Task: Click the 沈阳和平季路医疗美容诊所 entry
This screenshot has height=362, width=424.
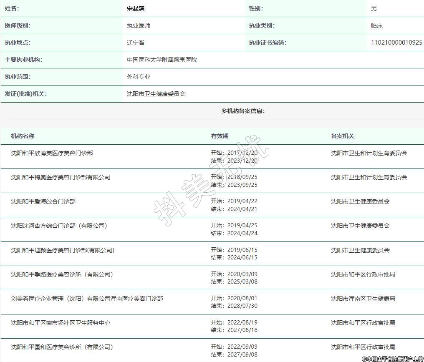Action: click(62, 274)
